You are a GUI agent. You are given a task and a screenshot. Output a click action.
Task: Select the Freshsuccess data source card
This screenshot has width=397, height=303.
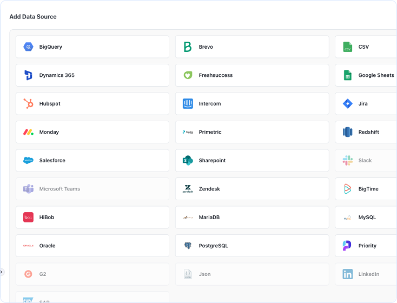252,75
